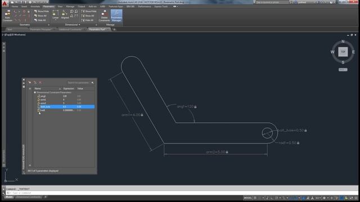The image size is (360, 202).
Task: Select the Aligned dimensional constraint
Action: 65,15
